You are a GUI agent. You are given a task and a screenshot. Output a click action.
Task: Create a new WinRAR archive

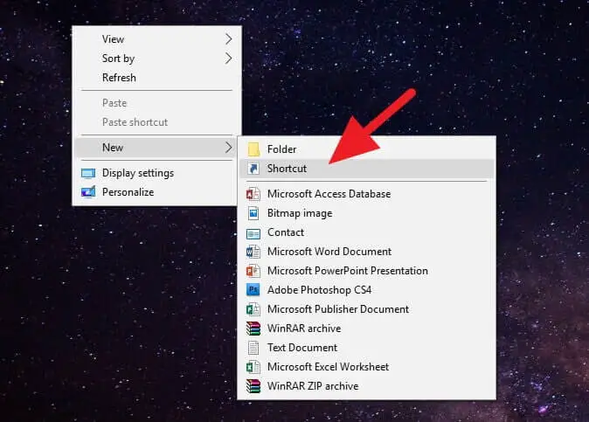pyautogui.click(x=367, y=329)
